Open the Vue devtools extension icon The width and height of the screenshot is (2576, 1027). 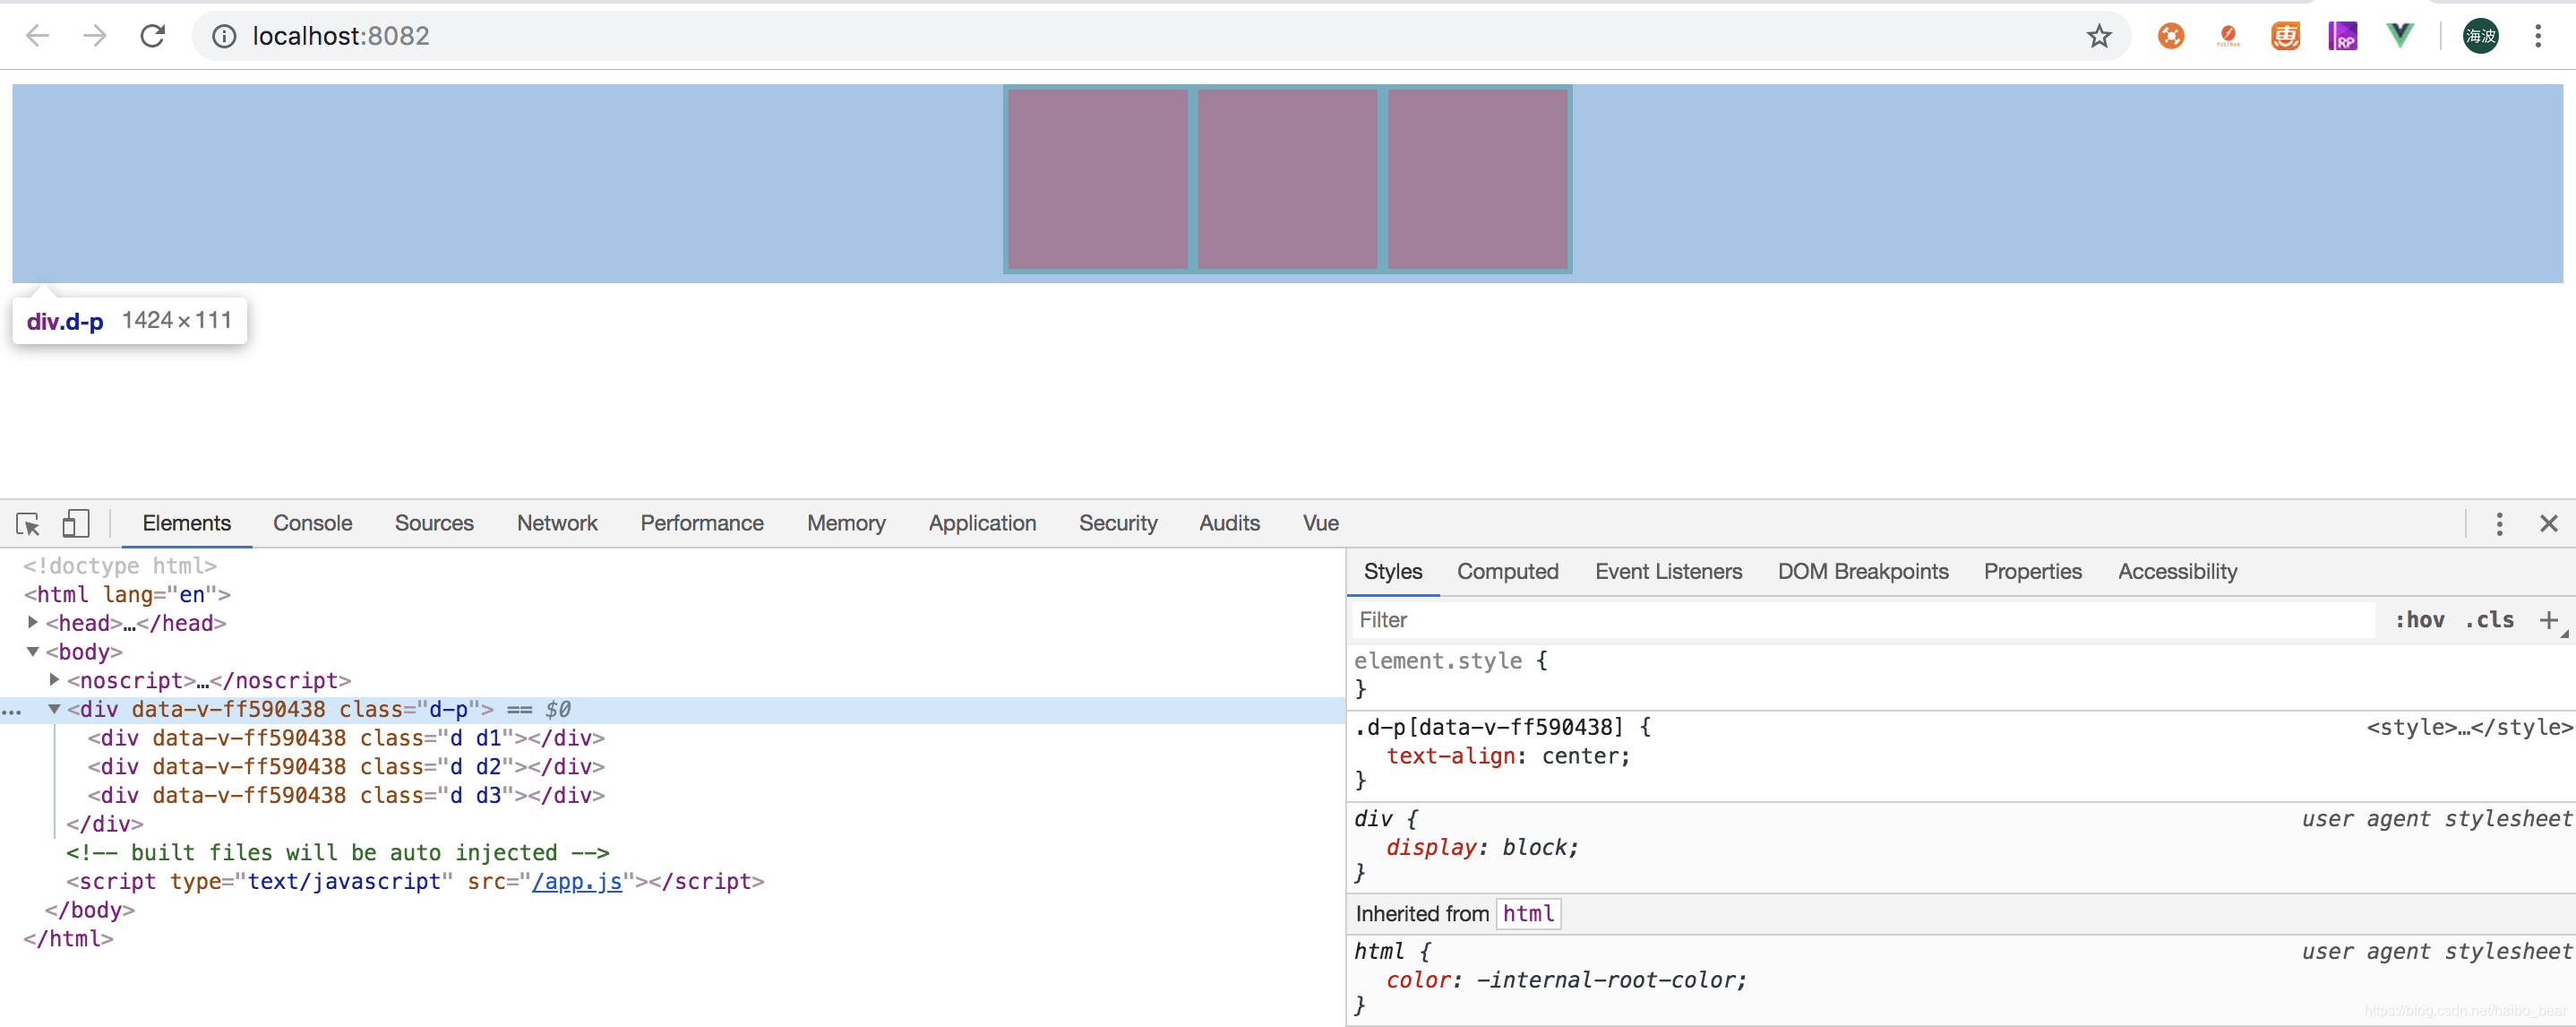tap(2399, 36)
